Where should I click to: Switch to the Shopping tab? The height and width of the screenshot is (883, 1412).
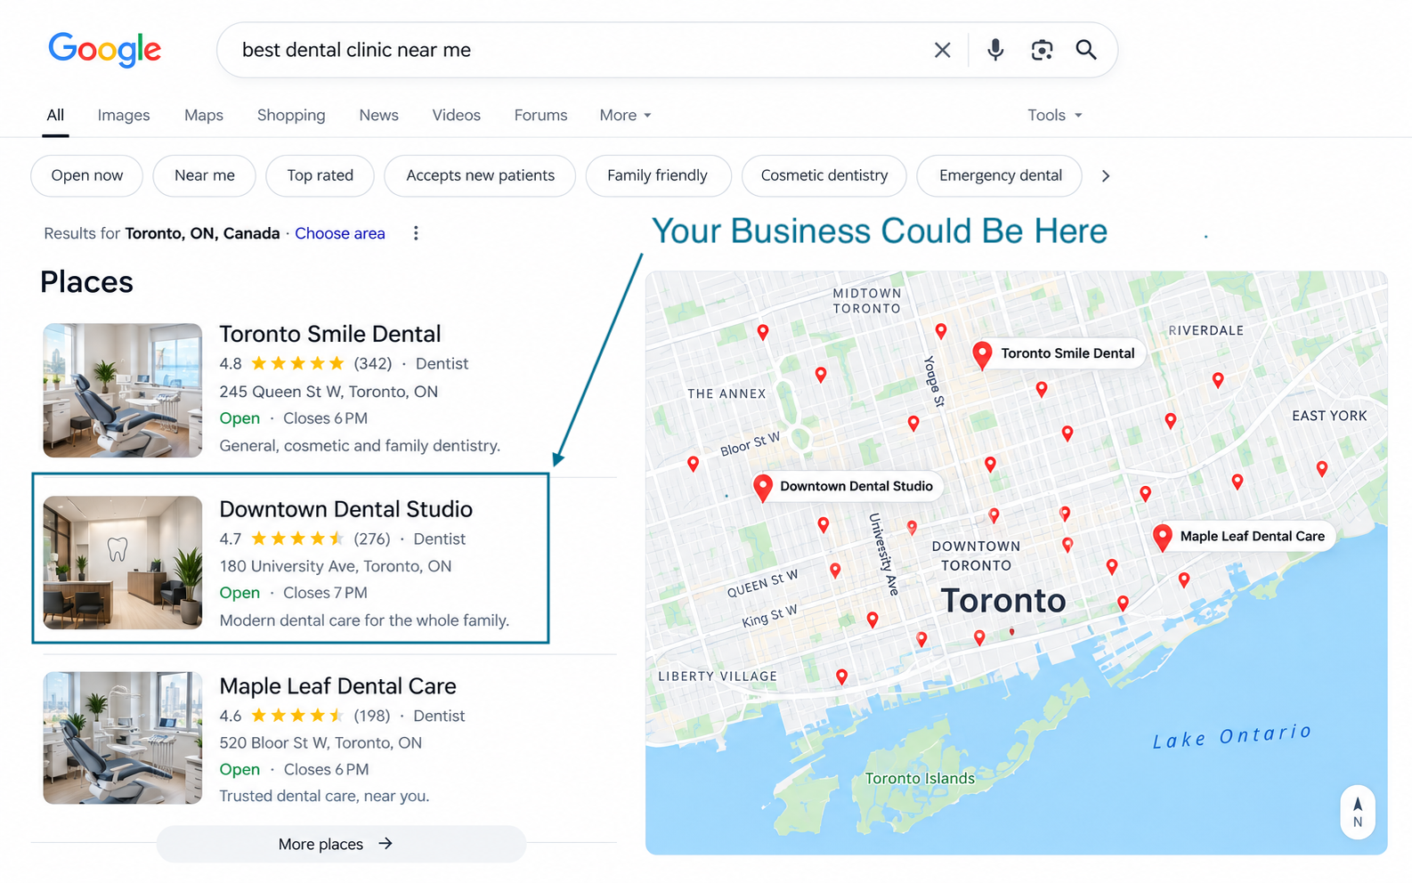pos(291,115)
